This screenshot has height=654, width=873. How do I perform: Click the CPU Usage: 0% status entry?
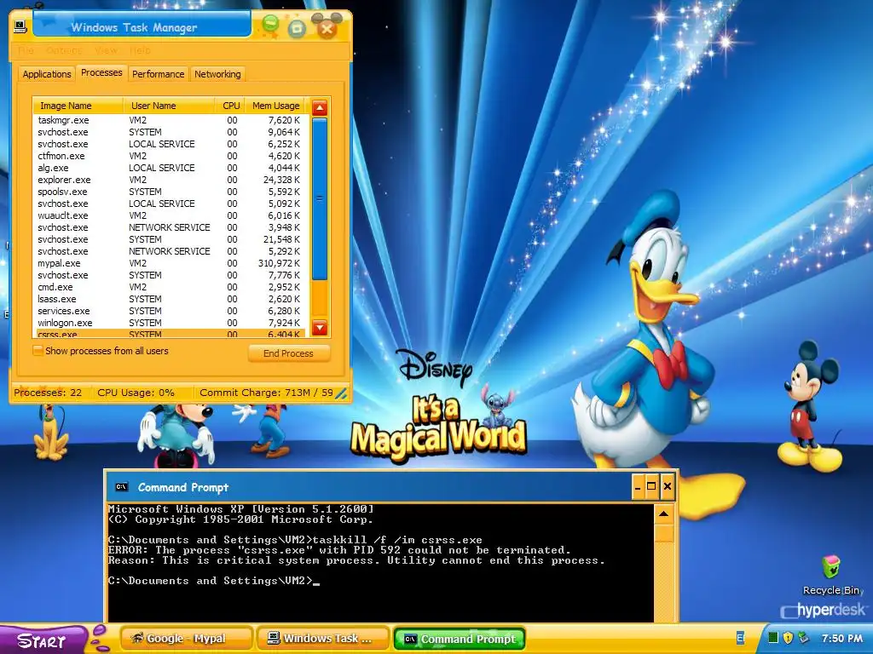tap(136, 393)
